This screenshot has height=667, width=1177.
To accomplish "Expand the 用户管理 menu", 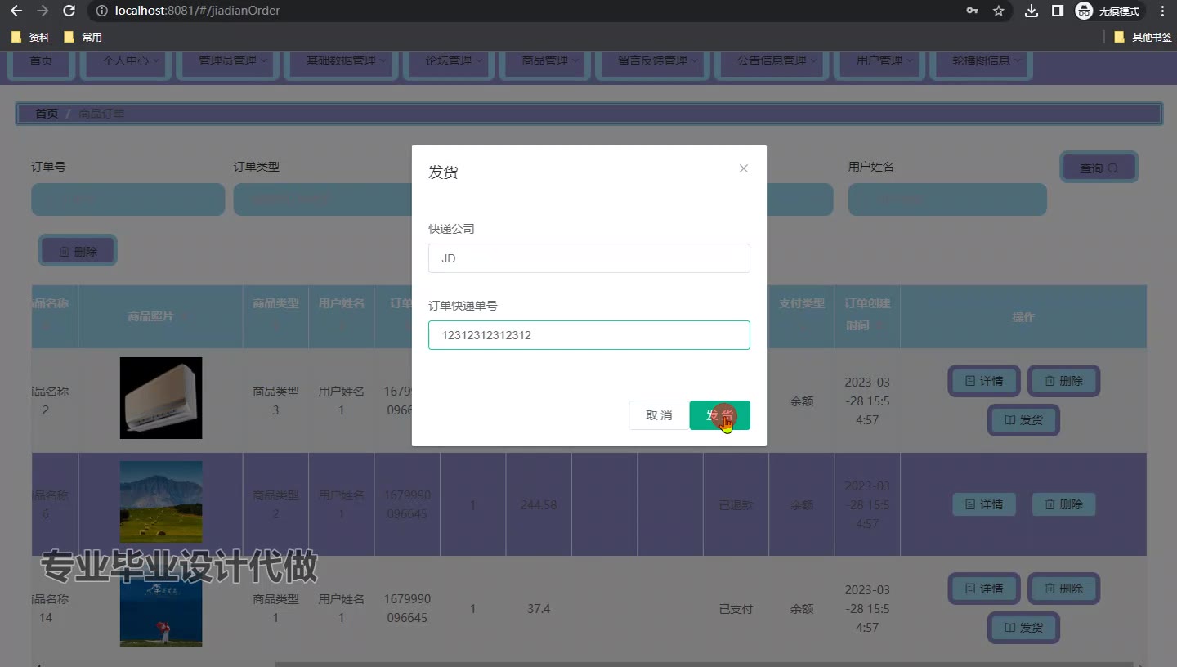I will point(879,62).
